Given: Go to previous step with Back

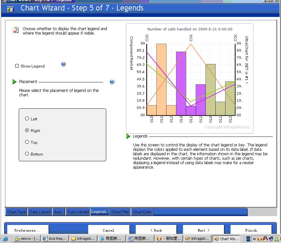Looking at the screenshot, I should pos(156,230).
